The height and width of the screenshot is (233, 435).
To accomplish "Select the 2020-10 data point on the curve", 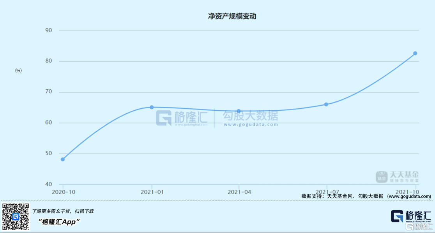I will pos(62,159).
